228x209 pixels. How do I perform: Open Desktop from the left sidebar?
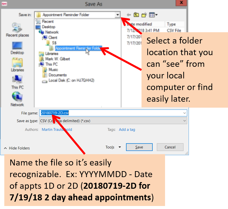click(x=17, y=47)
